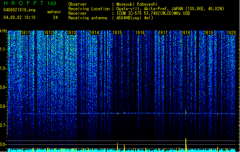This screenshot has width=240, height=152.
Task: Click the tallest yellow power spike near 1818
Action: point(186,145)
